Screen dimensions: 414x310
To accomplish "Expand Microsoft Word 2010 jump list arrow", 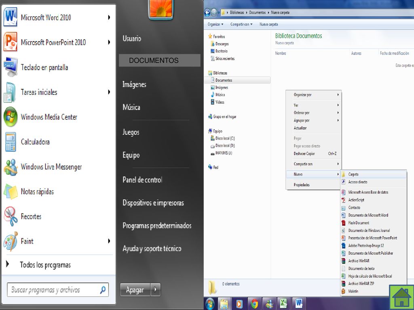I will (109, 17).
